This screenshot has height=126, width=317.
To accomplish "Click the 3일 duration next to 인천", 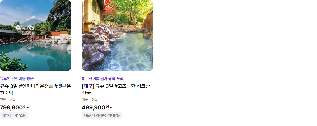I will point(13,99).
